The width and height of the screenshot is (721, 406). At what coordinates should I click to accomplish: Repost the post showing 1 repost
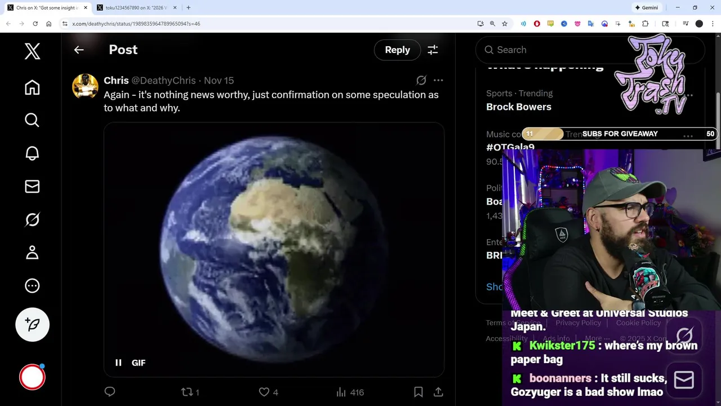pyautogui.click(x=190, y=392)
